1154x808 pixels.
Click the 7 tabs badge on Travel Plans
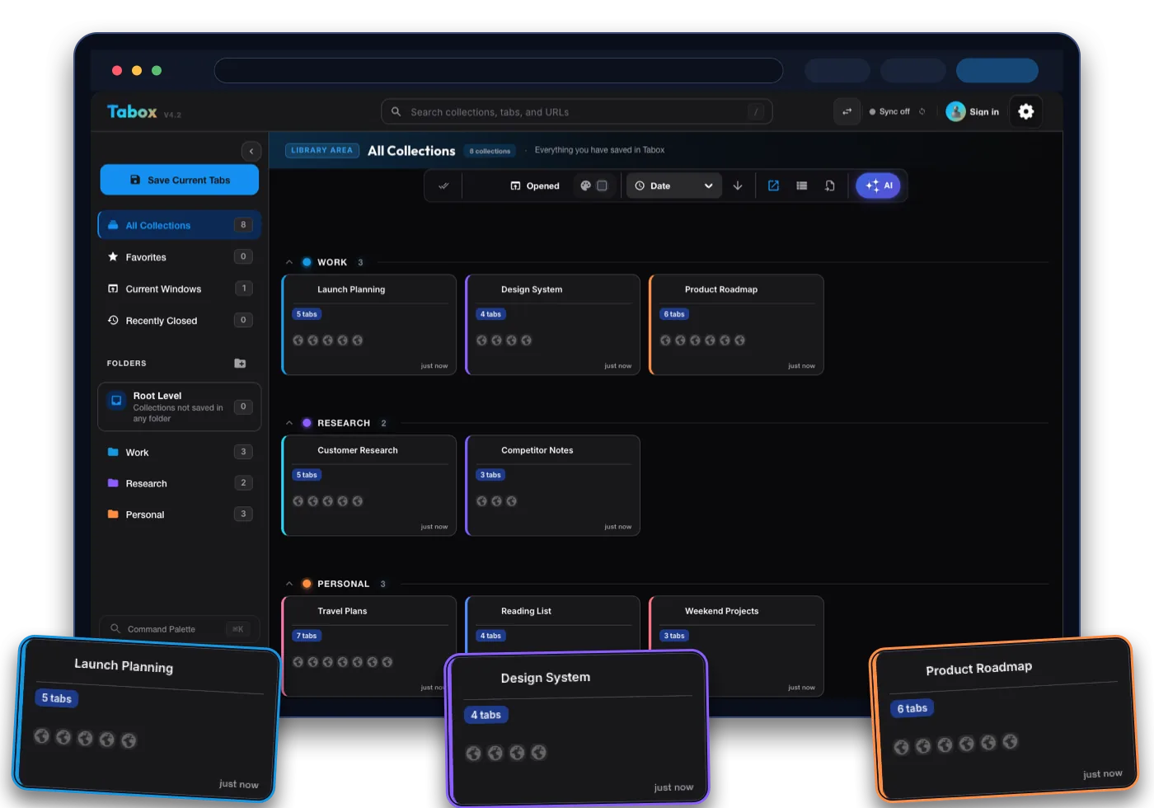[x=307, y=636]
